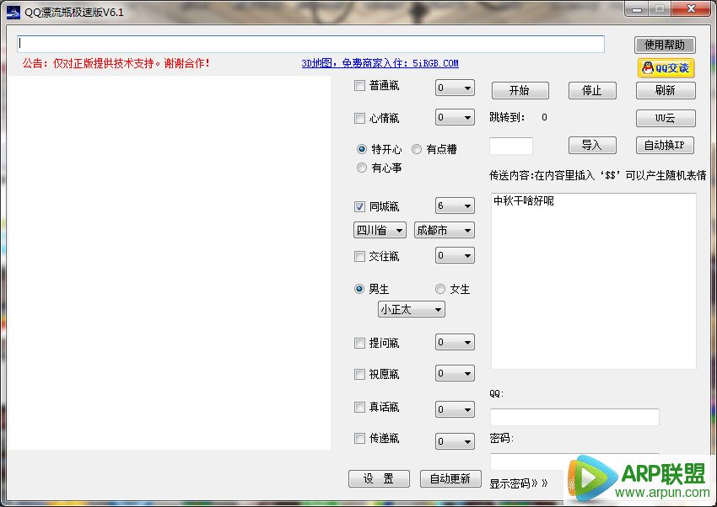Tick the 交往瓶 checkbox
This screenshot has height=507, width=717.
pyautogui.click(x=360, y=257)
